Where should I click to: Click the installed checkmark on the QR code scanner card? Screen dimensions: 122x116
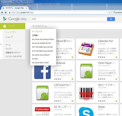click(x=116, y=101)
